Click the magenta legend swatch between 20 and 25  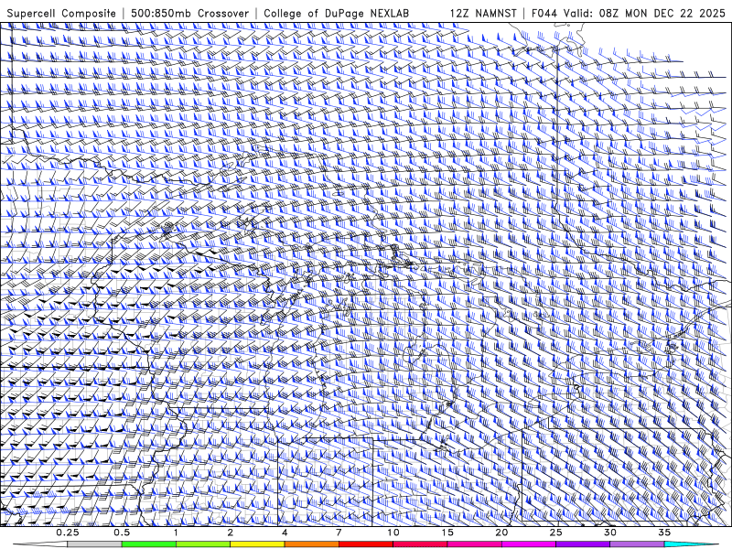(529, 544)
